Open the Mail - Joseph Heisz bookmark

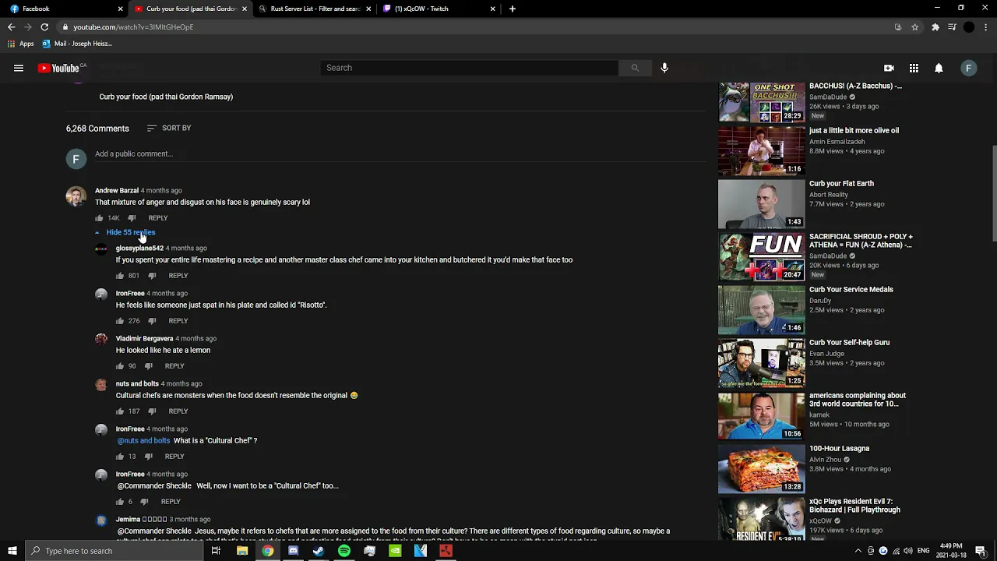click(x=77, y=44)
